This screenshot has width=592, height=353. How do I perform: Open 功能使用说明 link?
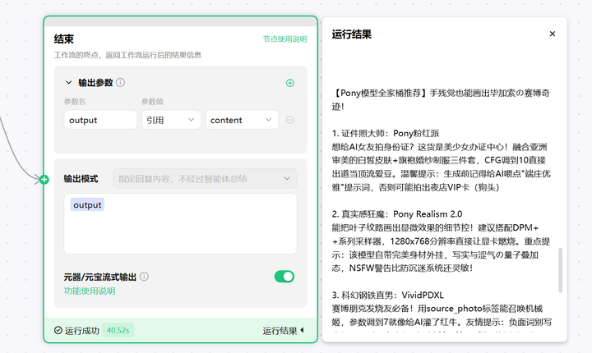pos(90,291)
